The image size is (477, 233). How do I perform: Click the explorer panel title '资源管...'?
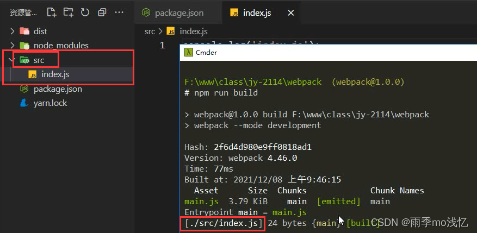(23, 12)
